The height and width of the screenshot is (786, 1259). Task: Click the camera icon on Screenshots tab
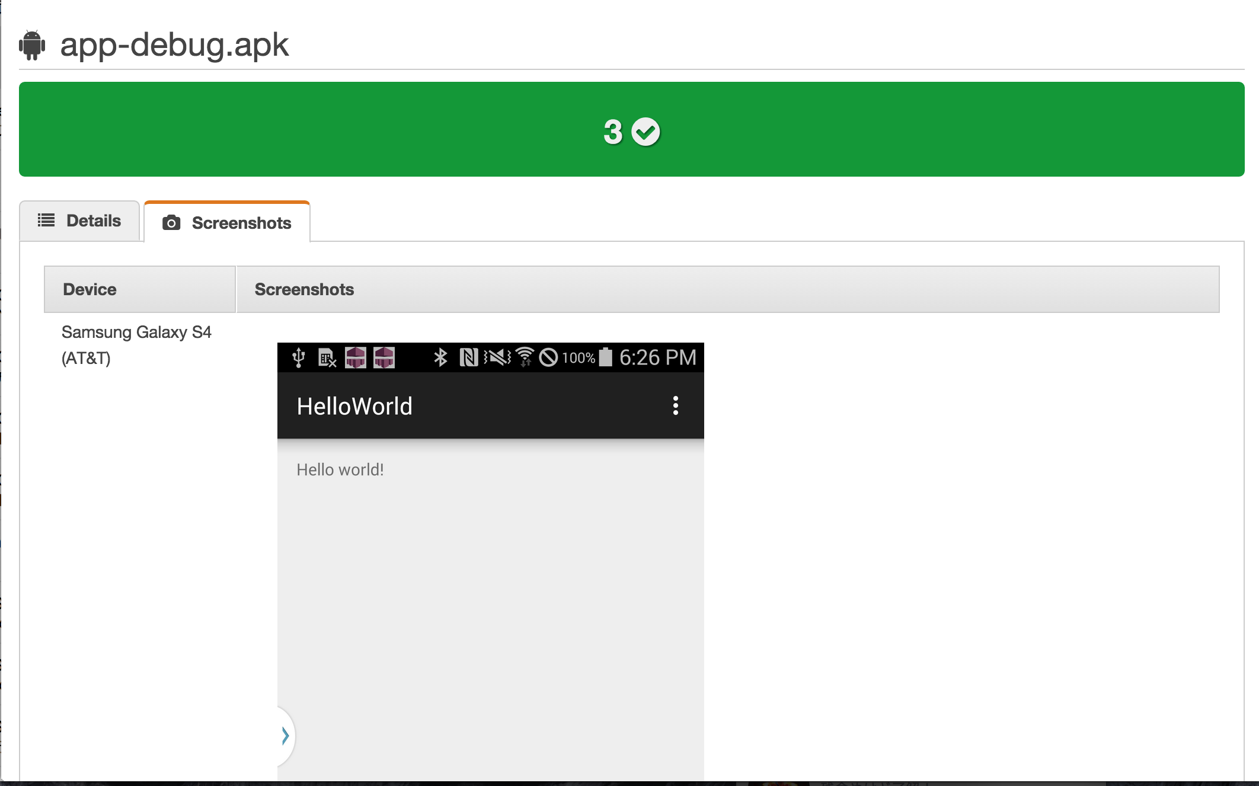click(171, 223)
